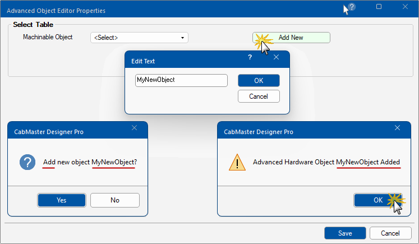Image resolution: width=419 pixels, height=244 pixels.
Task: Click the help icon in Edit Text dialog
Action: (x=250, y=57)
